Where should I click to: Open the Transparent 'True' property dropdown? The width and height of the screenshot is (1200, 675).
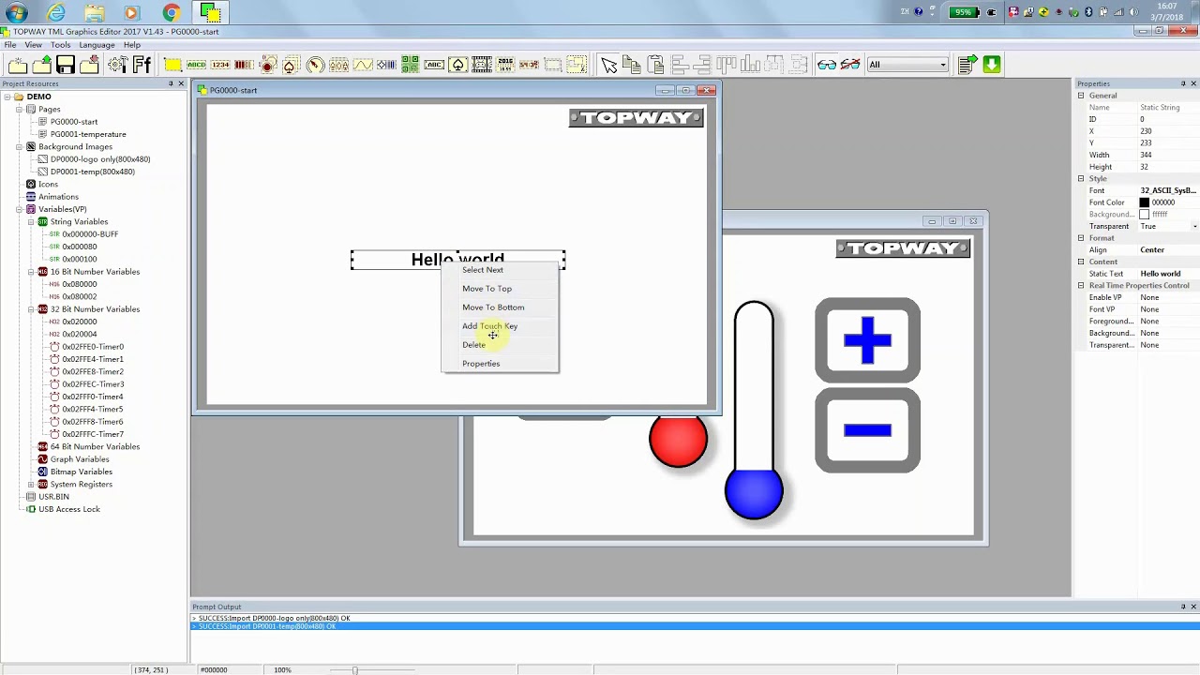(x=1194, y=227)
